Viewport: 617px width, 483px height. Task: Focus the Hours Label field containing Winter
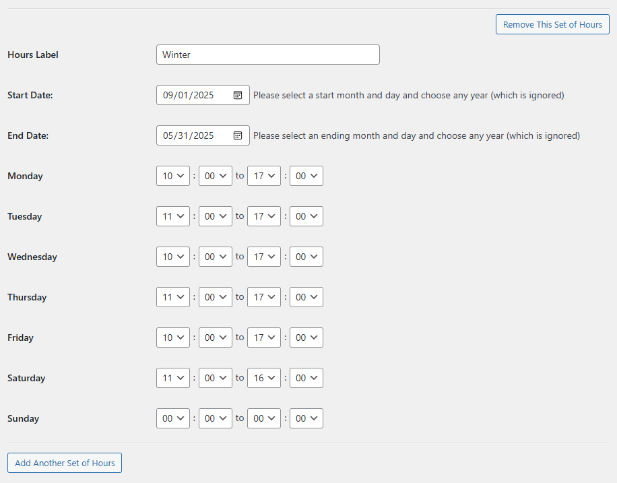pos(268,55)
